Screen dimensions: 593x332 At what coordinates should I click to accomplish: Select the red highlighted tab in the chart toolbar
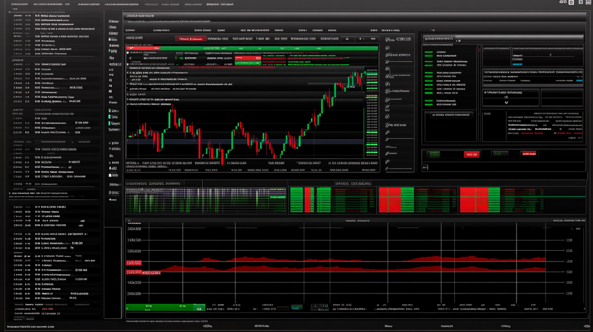191,39
